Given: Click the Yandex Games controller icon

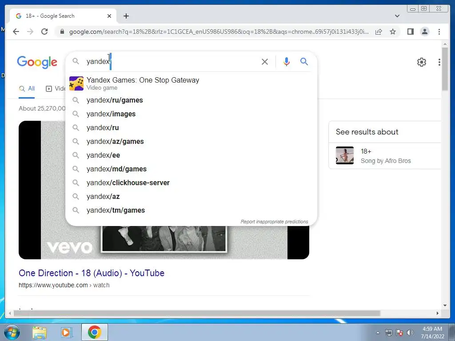Looking at the screenshot, I should (76, 83).
